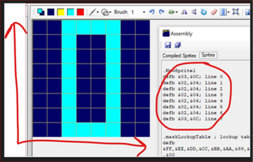Viewport: 253px width, 162px height.
Task: Select the cyan color swatch in toolbar
Action: (x=70, y=12)
